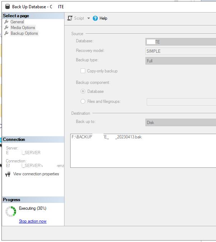The height and width of the screenshot is (242, 216).
Task: Open the Back up to Disk dropdown
Action: click(x=181, y=123)
